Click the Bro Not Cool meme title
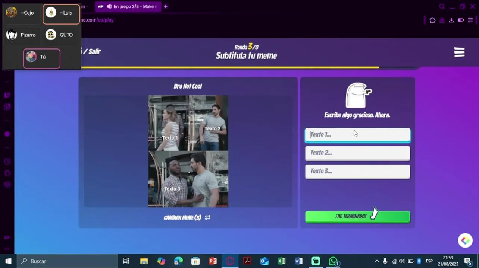The image size is (479, 268). click(188, 86)
